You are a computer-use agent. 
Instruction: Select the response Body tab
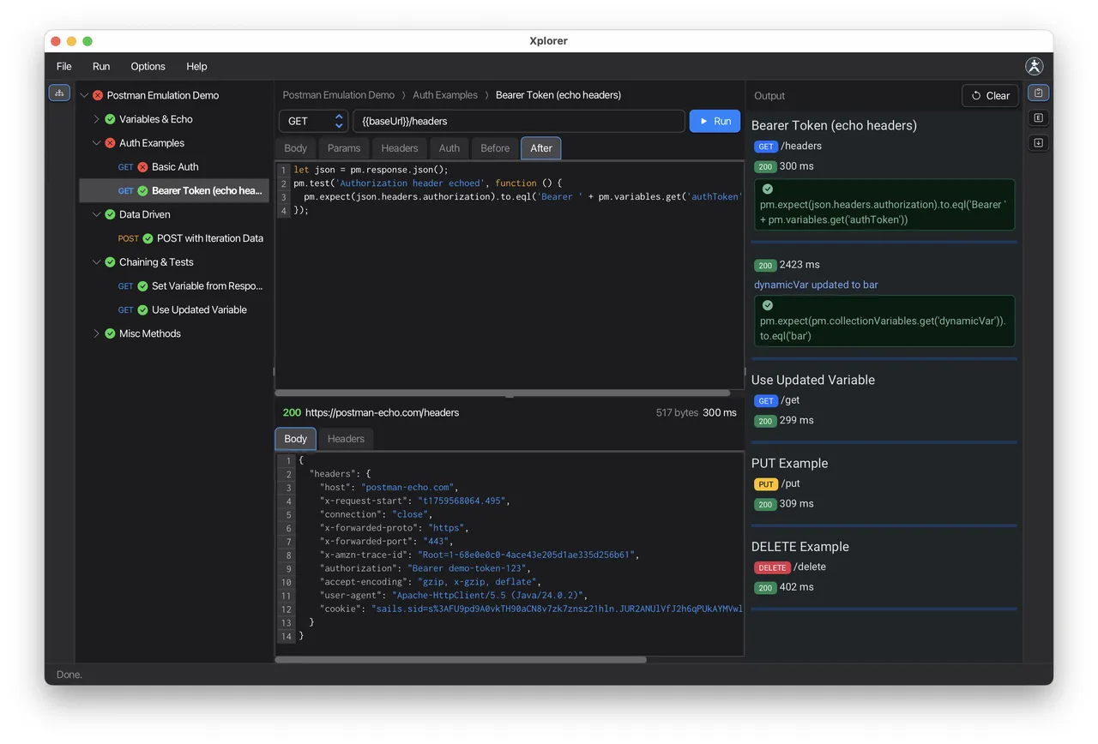[x=295, y=439]
